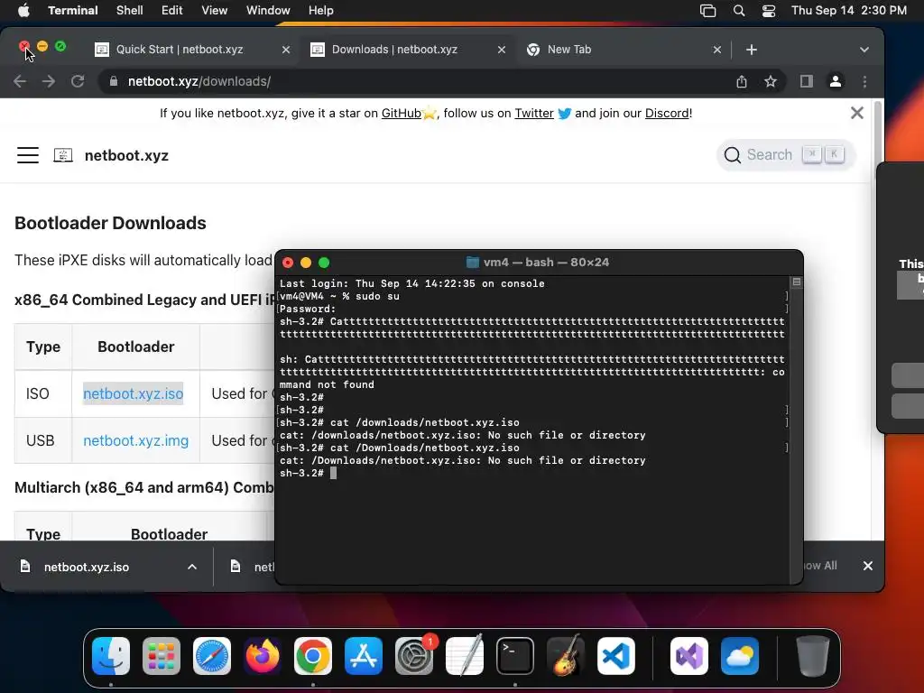Dismiss the announcement banner
Image resolution: width=924 pixels, height=693 pixels.
tap(857, 113)
